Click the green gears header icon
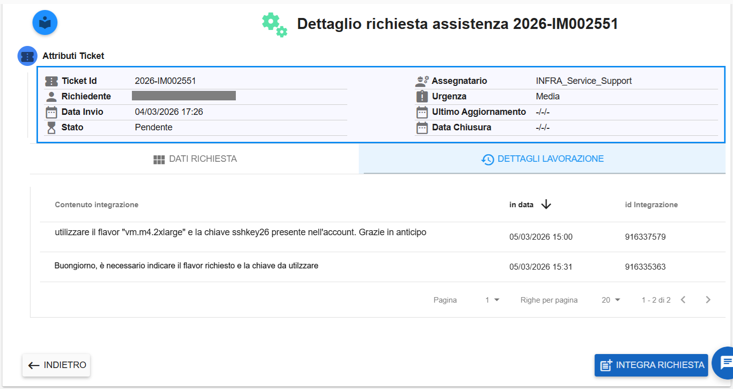 274,24
